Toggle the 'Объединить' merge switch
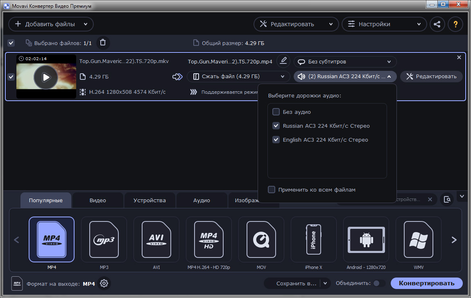471x298 pixels. [x=379, y=283]
